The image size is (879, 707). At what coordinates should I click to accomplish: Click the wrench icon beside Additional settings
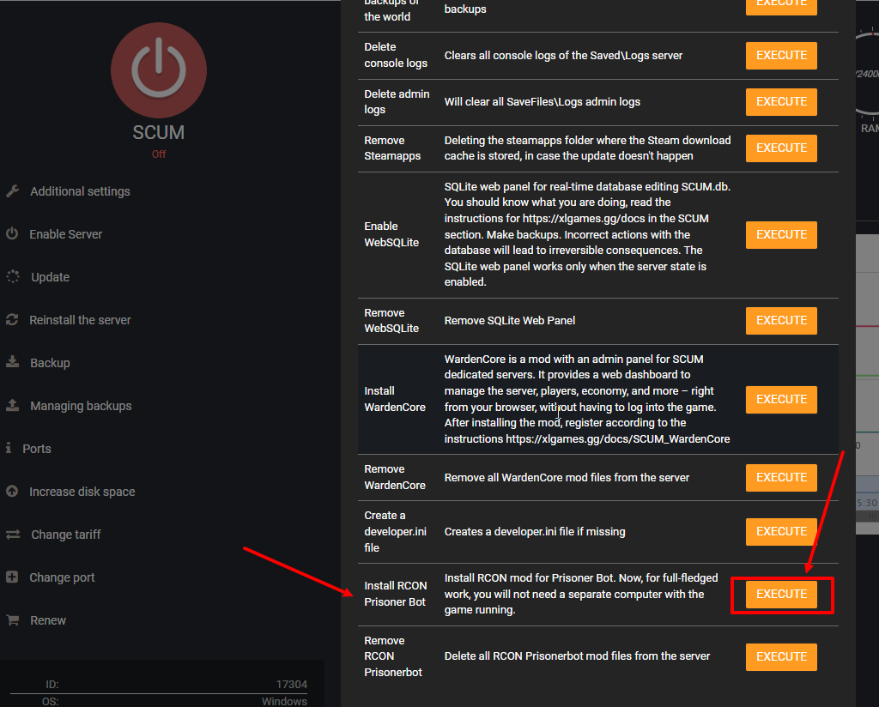click(x=12, y=191)
